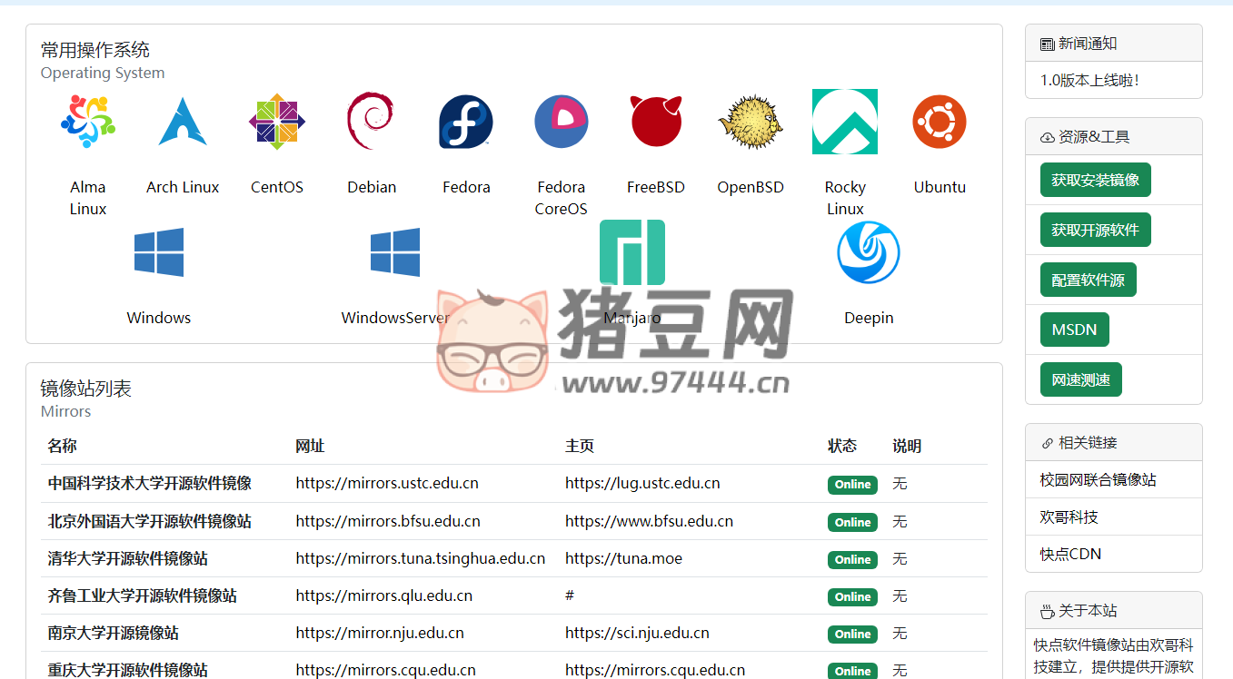Click the 获取安装镜像 button
This screenshot has height=679, width=1233.
click(x=1095, y=180)
